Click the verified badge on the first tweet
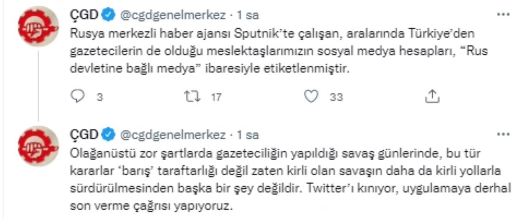The width and height of the screenshot is (524, 219). pos(108,15)
